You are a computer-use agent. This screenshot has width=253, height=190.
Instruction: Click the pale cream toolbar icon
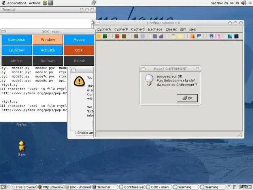174,36
